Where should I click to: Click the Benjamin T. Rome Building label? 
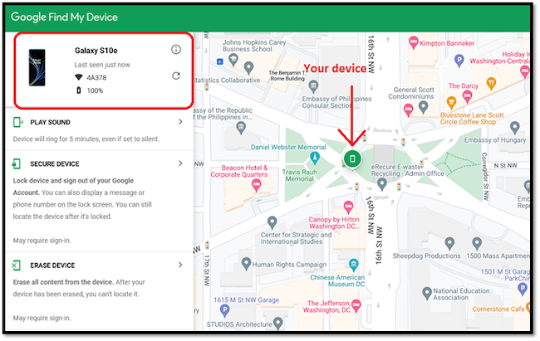[x=287, y=76]
